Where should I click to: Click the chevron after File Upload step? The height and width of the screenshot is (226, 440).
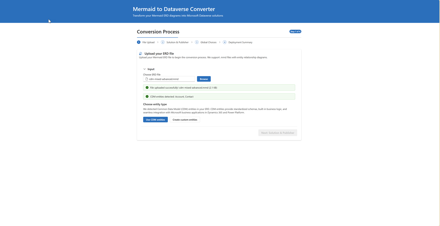tap(158, 42)
